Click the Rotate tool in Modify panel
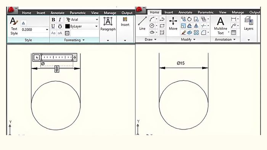 pyautogui.click(x=190, y=19)
